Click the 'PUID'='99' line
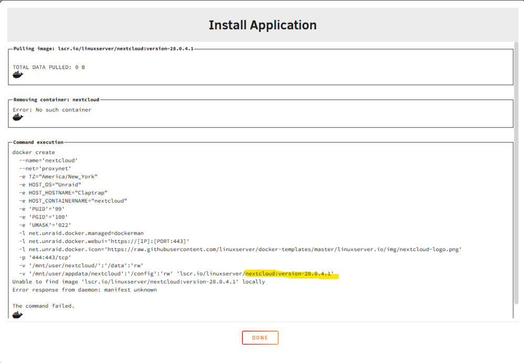The width and height of the screenshot is (524, 363). 42,208
